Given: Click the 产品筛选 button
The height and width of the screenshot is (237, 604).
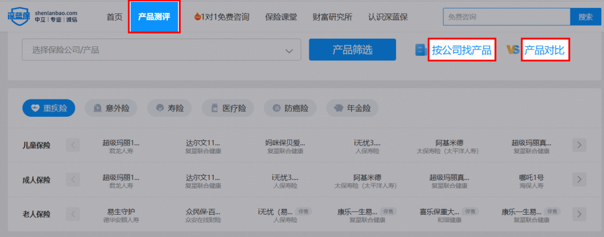Looking at the screenshot, I should coord(352,50).
